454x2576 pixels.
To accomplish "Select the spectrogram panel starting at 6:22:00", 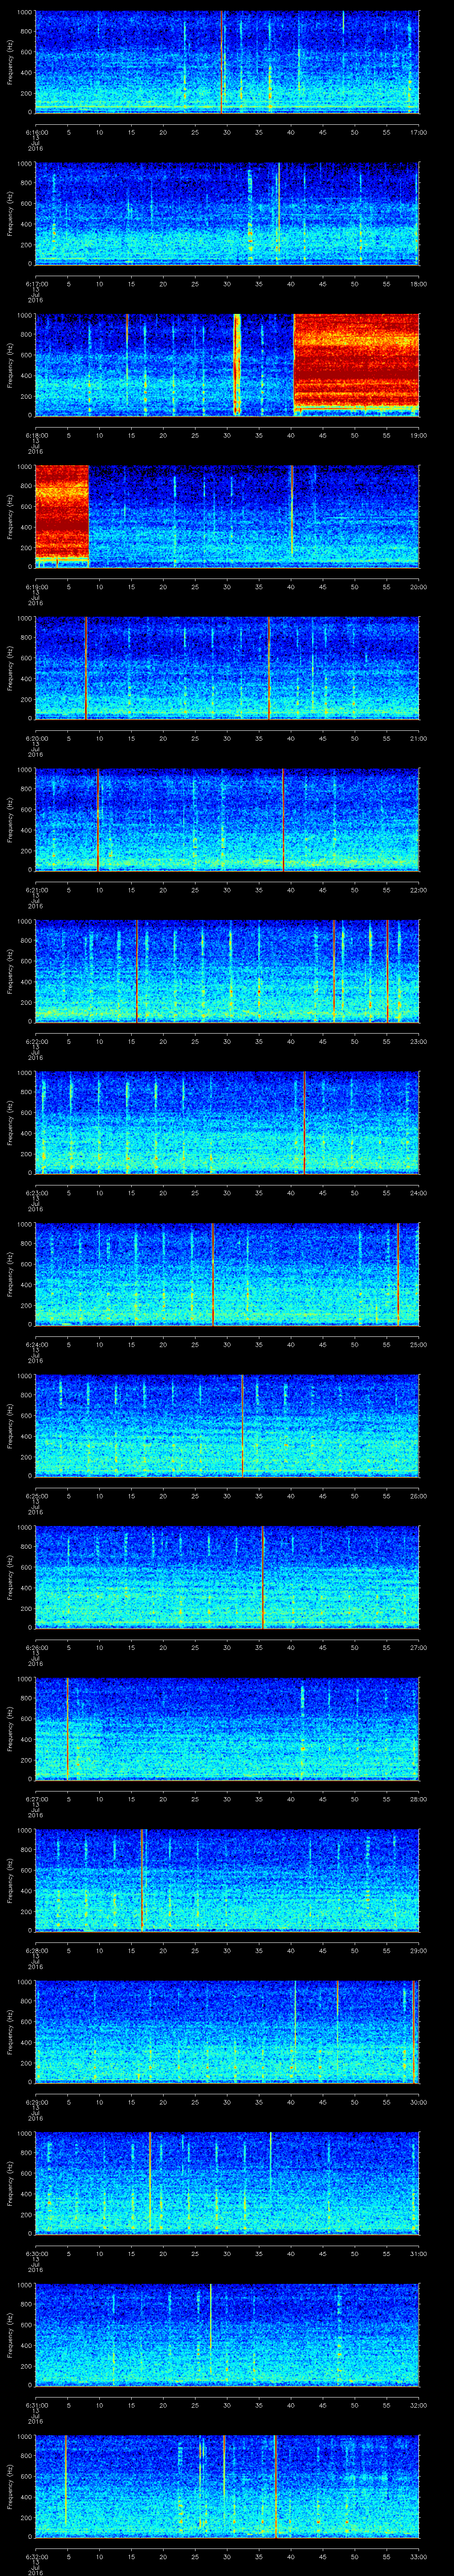I will [x=227, y=971].
